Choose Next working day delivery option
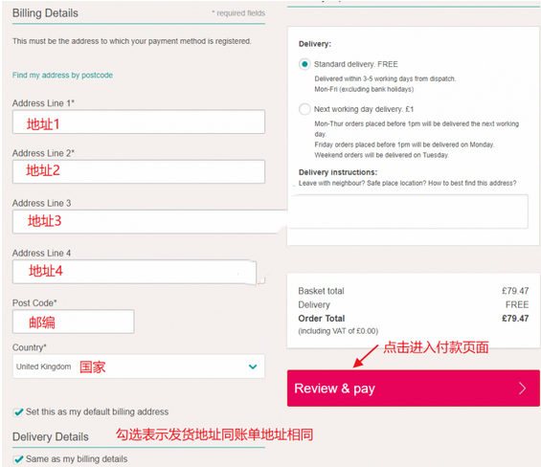 click(x=304, y=109)
